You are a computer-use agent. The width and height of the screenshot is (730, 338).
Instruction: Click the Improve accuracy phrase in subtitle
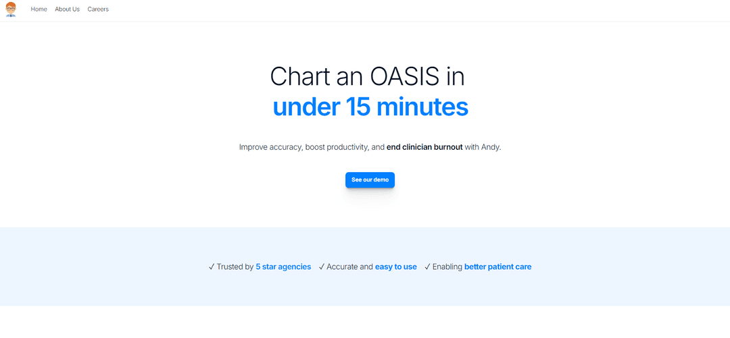271,147
